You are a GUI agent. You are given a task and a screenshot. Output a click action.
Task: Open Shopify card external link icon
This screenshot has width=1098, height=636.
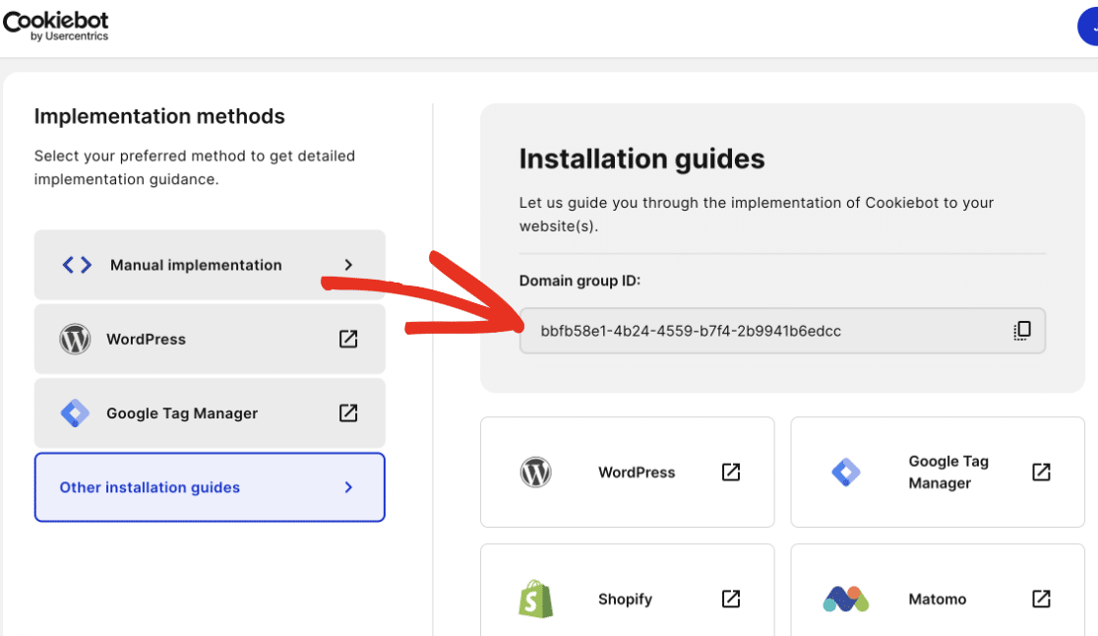(730, 599)
